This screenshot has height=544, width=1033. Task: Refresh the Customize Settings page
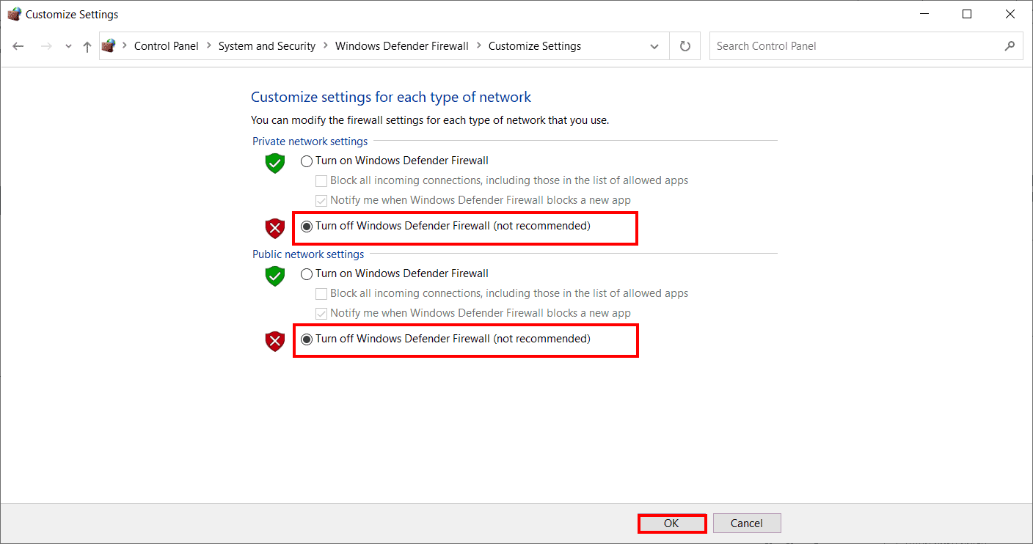[x=685, y=46]
